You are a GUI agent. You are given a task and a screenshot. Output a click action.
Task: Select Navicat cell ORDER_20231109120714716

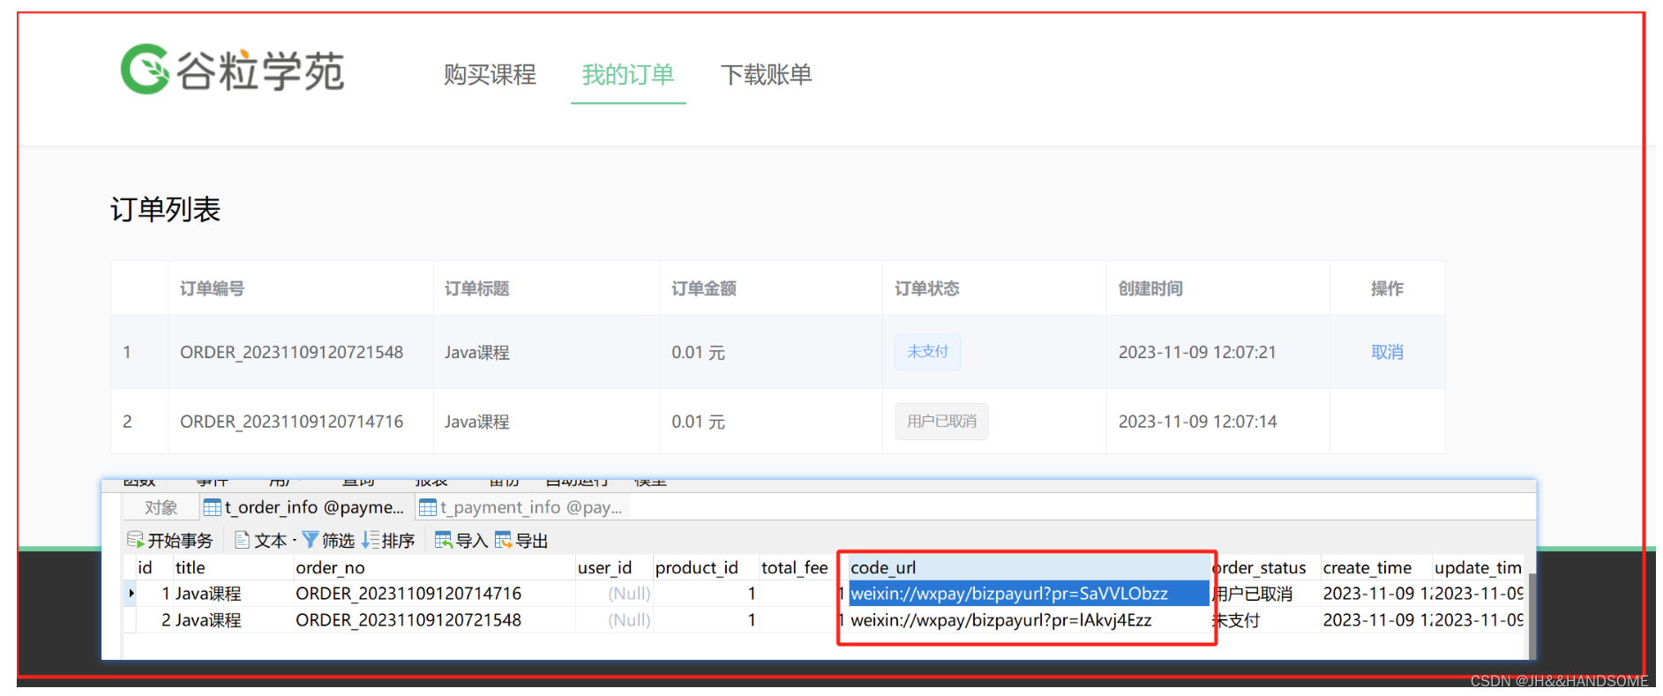[x=434, y=594]
